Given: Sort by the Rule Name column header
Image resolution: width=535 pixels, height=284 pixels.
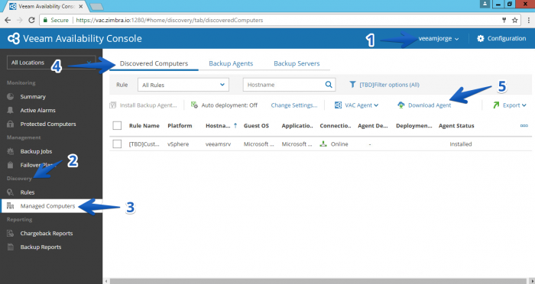Looking at the screenshot, I should point(144,125).
